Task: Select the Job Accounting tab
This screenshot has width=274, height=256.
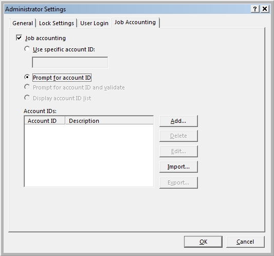Action: coord(135,23)
